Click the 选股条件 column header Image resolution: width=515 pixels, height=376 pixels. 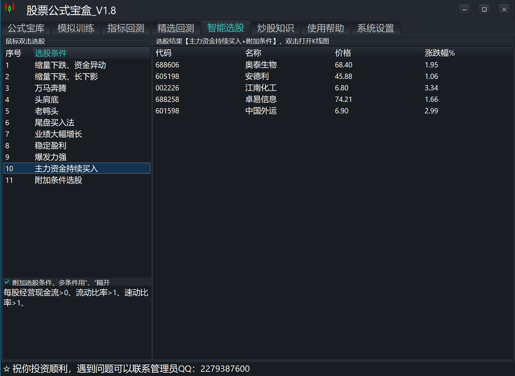pyautogui.click(x=51, y=53)
